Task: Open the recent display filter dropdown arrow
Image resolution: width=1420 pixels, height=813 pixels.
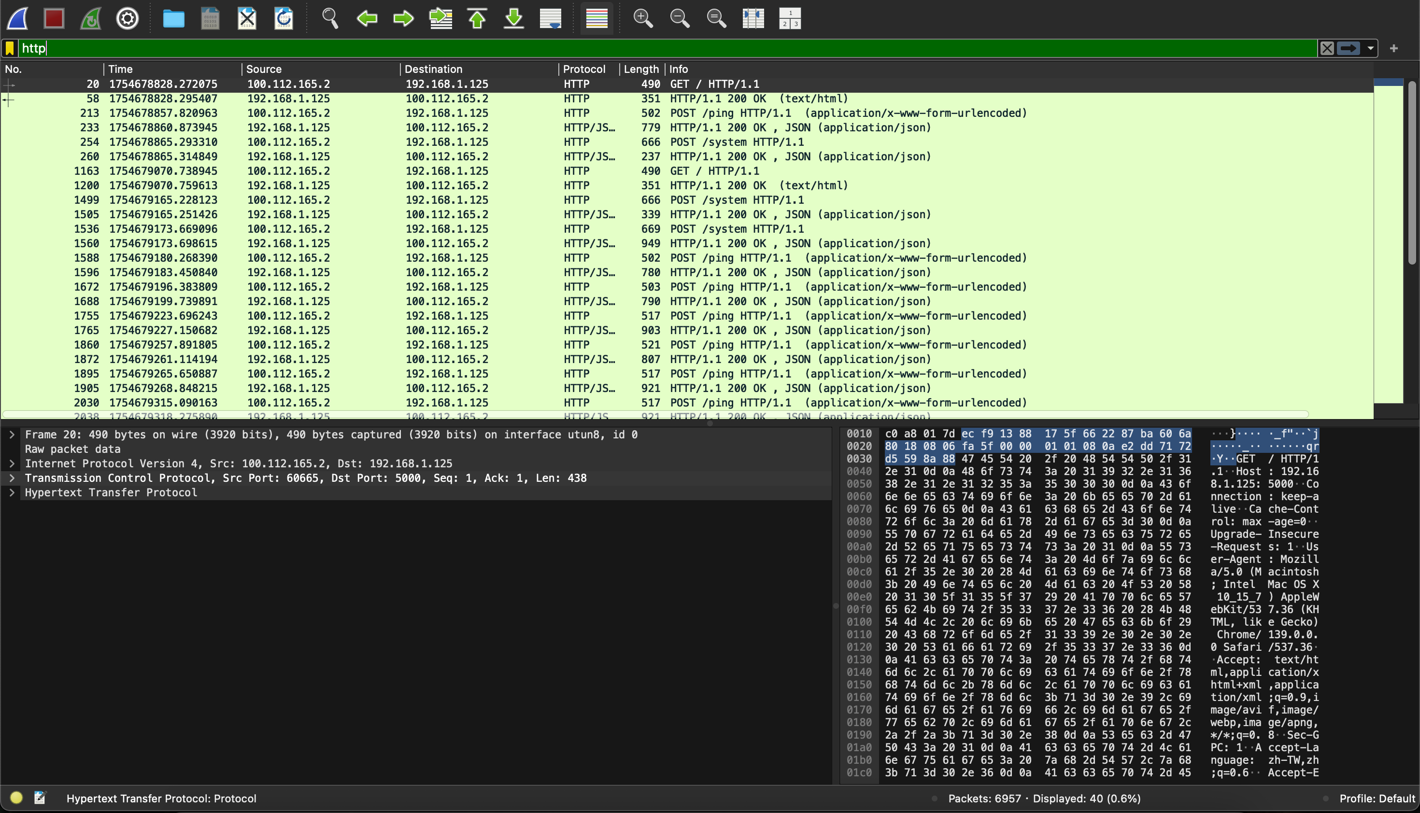Action: click(1370, 49)
